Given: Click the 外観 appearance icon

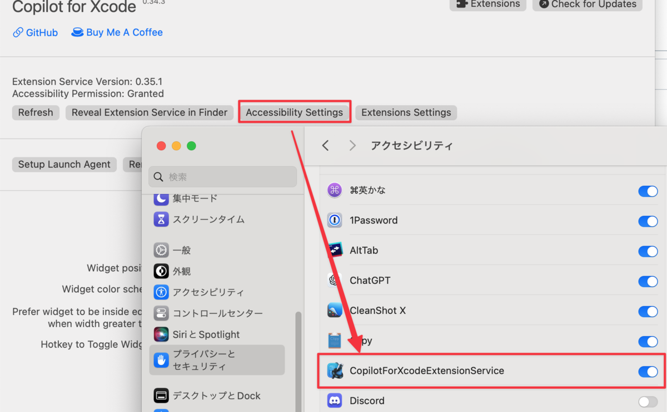Looking at the screenshot, I should click(x=161, y=271).
